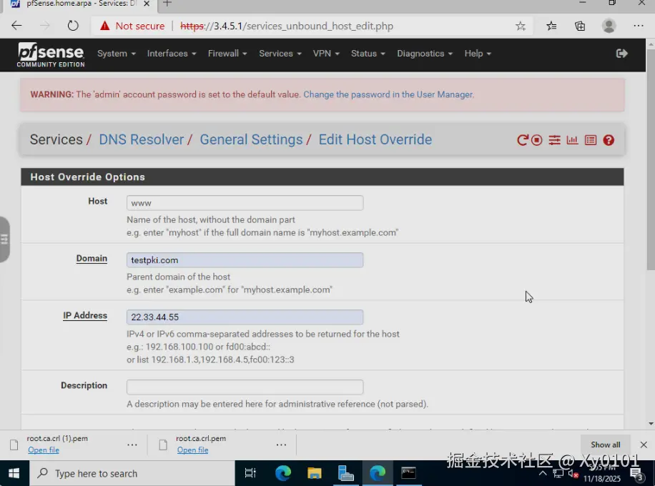Open browser Settings and more menu

pos(639,26)
